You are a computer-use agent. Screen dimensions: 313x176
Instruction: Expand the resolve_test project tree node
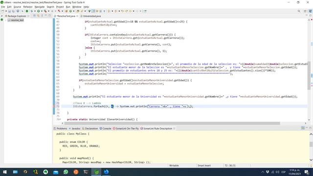pyautogui.click(x=5, y=20)
